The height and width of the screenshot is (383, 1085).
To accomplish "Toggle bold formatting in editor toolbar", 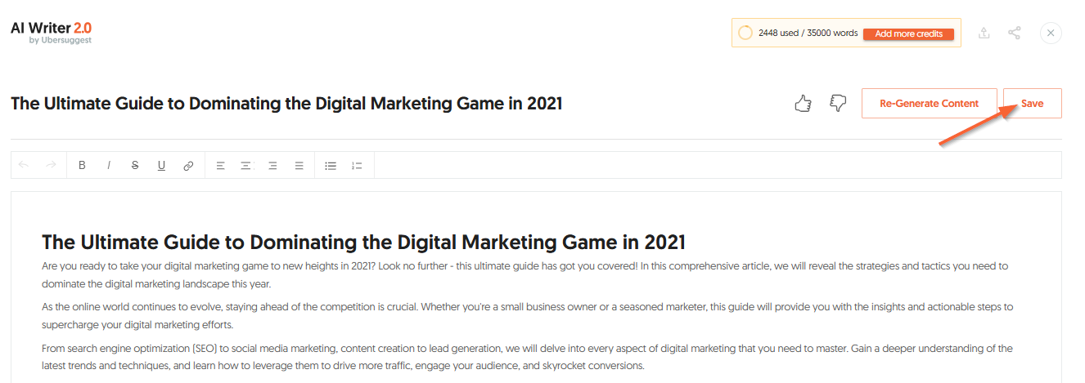I will pos(82,165).
